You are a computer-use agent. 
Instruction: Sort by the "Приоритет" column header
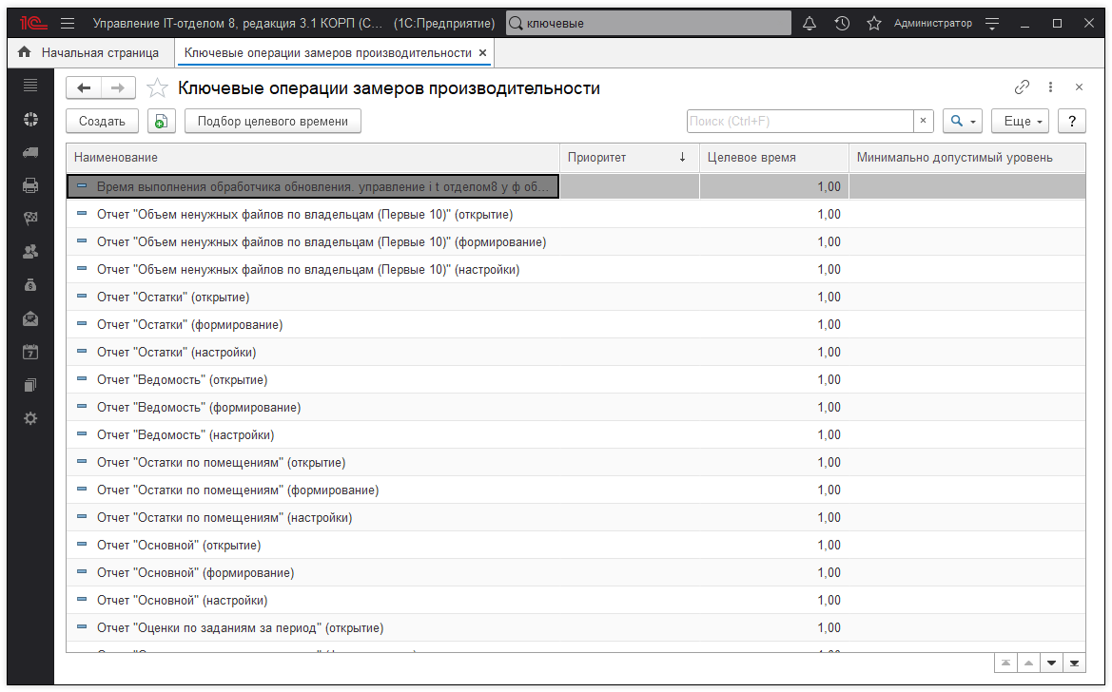tap(628, 158)
